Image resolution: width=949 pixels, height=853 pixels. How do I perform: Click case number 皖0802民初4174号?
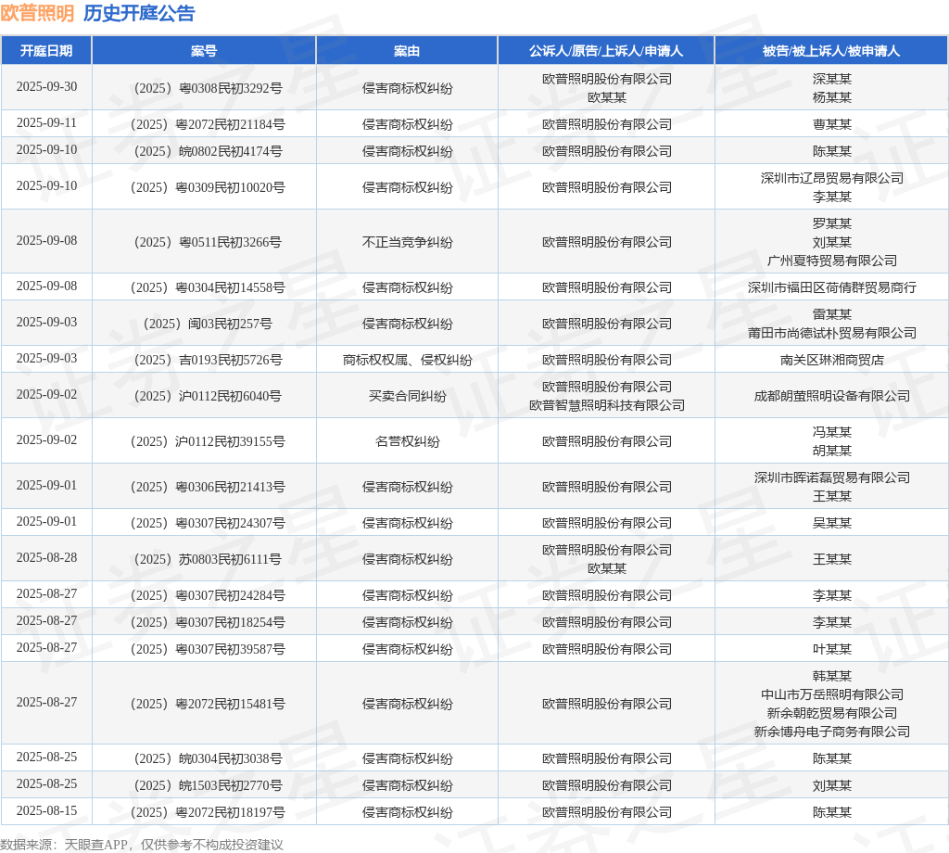(208, 151)
